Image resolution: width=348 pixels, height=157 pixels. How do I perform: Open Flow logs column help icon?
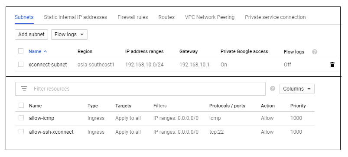(x=315, y=52)
